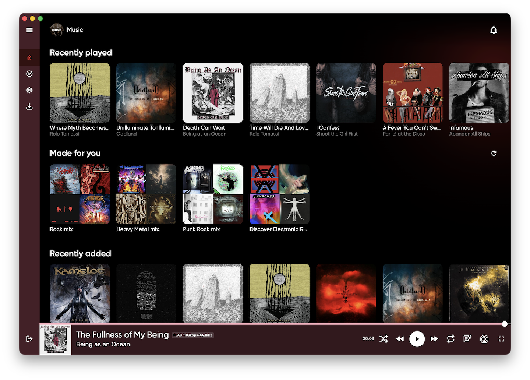The image size is (530, 380).
Task: Click the album title A Fever You Can't Sw...
Action: [412, 128]
